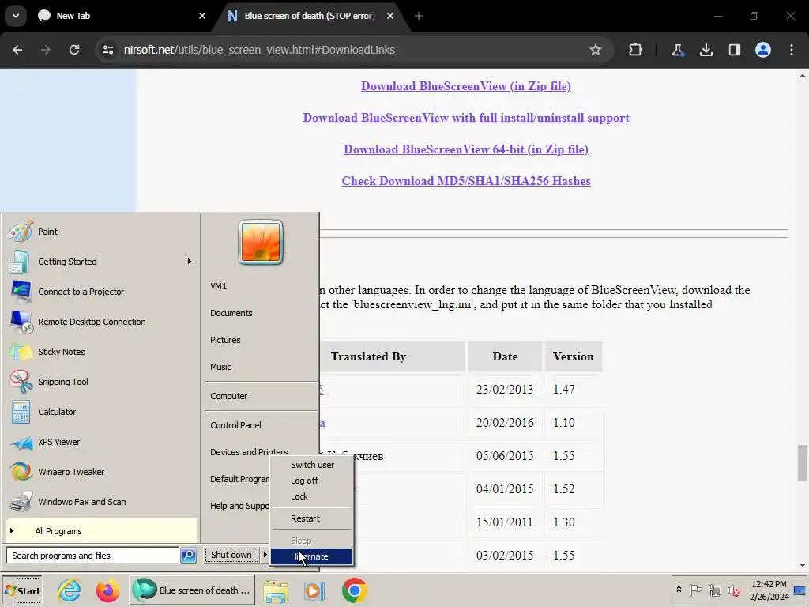Open Windows Explorer from taskbar
The width and height of the screenshot is (809, 607).
(x=276, y=590)
